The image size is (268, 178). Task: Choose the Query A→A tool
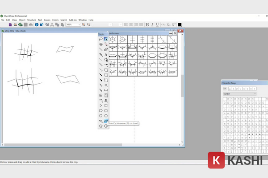point(106,90)
